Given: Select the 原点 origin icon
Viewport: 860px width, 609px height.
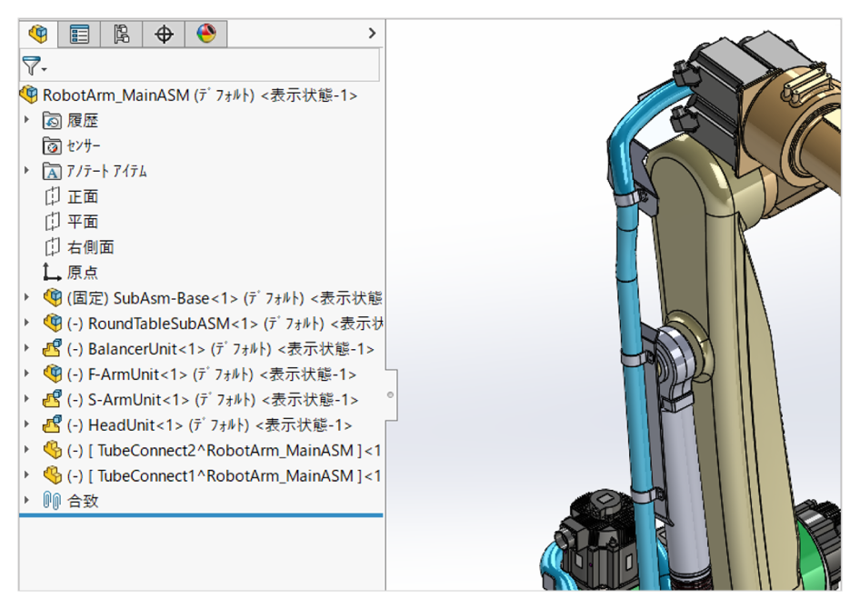Looking at the screenshot, I should pyautogui.click(x=52, y=273).
